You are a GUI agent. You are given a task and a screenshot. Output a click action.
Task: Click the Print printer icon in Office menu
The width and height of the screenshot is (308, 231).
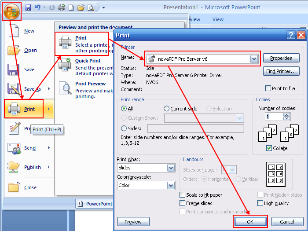(14, 109)
